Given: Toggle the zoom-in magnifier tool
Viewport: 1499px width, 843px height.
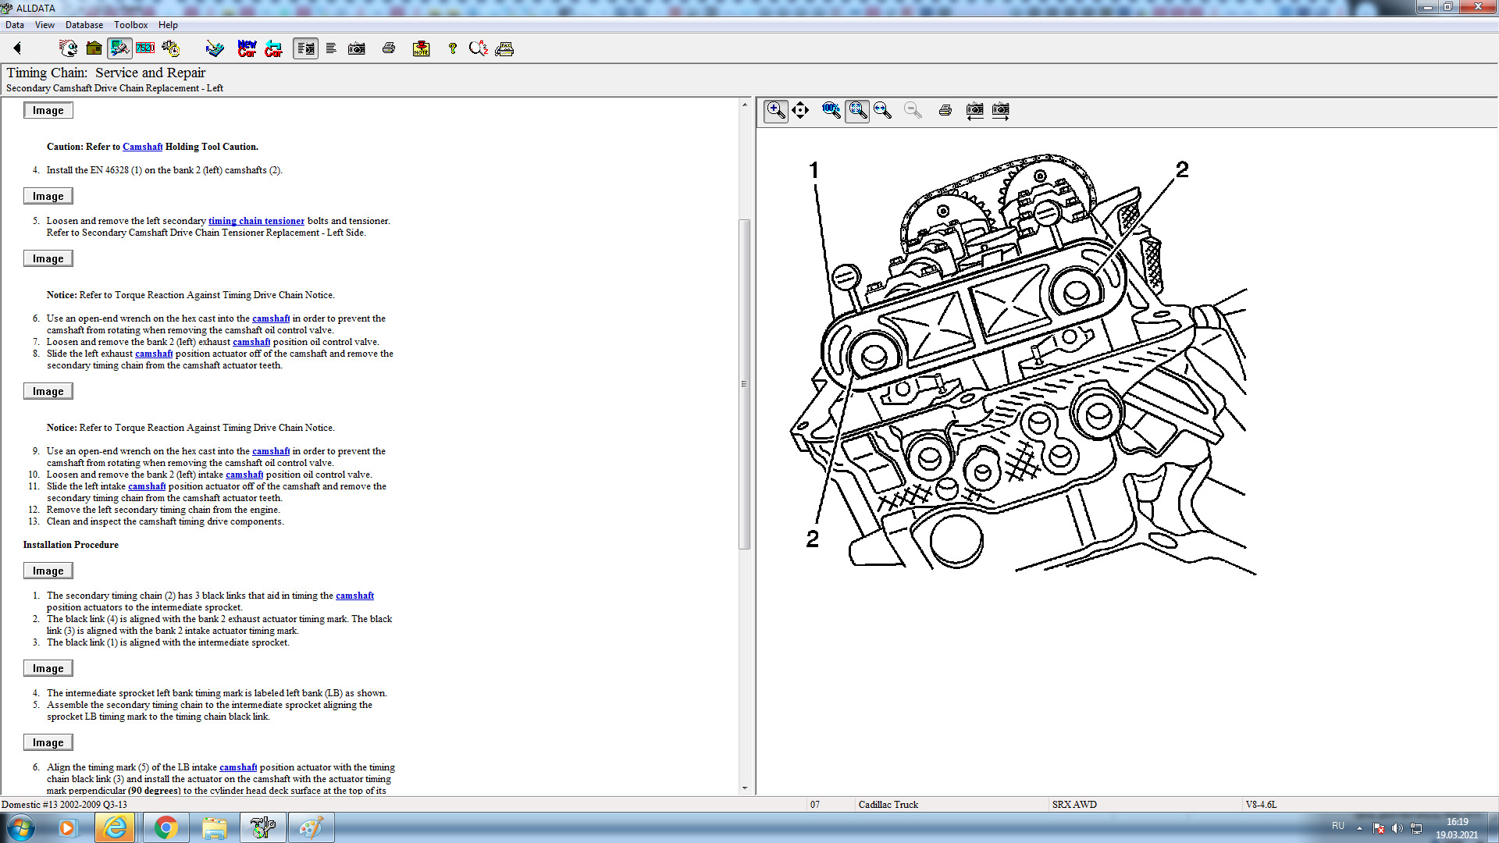Looking at the screenshot, I should click(775, 110).
